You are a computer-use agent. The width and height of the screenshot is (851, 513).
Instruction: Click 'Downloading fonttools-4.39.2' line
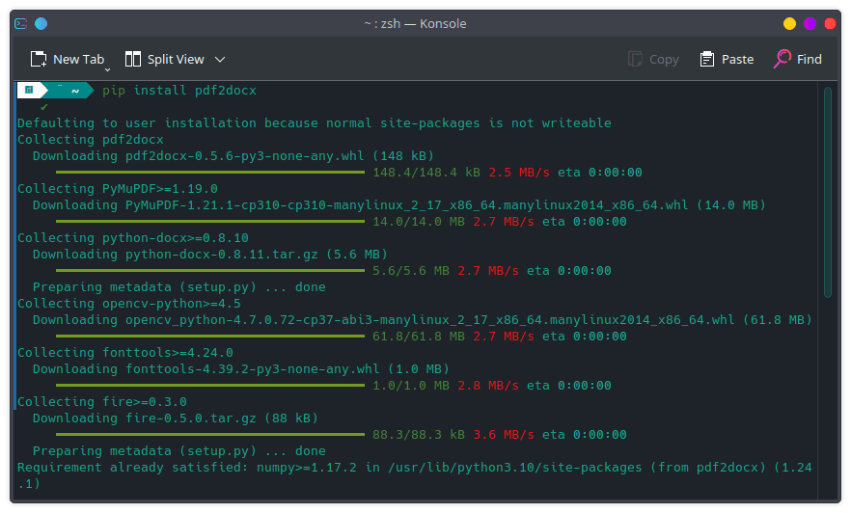241,368
